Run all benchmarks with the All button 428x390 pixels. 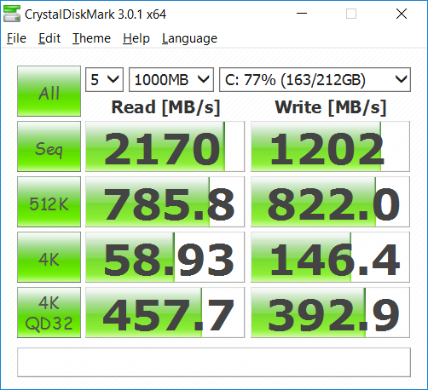tap(49, 91)
